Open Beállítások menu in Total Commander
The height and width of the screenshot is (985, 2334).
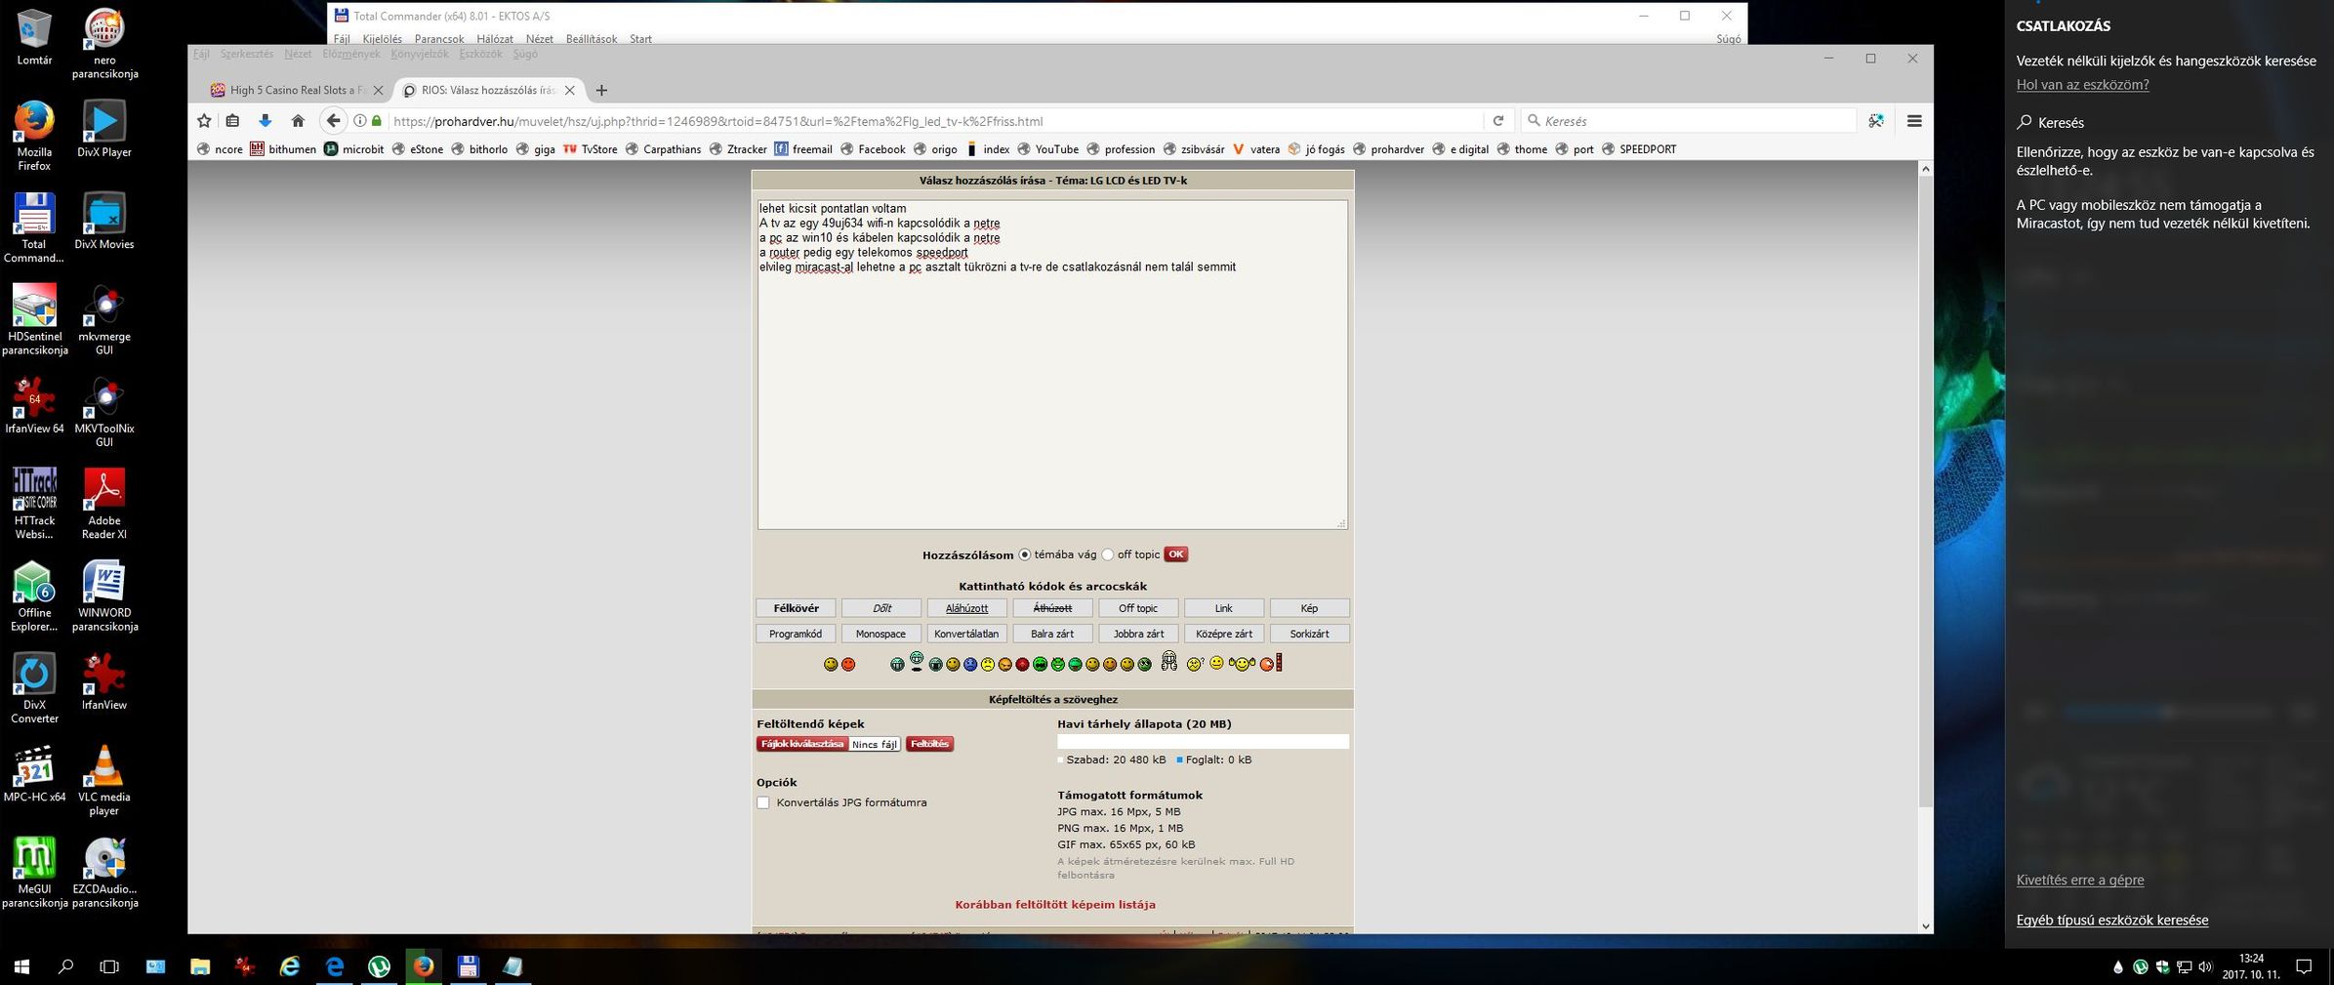[591, 39]
